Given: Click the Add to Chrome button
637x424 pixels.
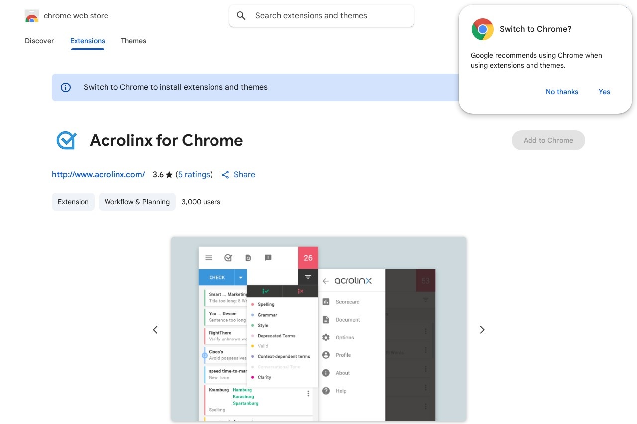Looking at the screenshot, I should [x=548, y=140].
